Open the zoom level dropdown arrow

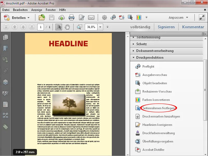pyautogui.click(x=100, y=27)
